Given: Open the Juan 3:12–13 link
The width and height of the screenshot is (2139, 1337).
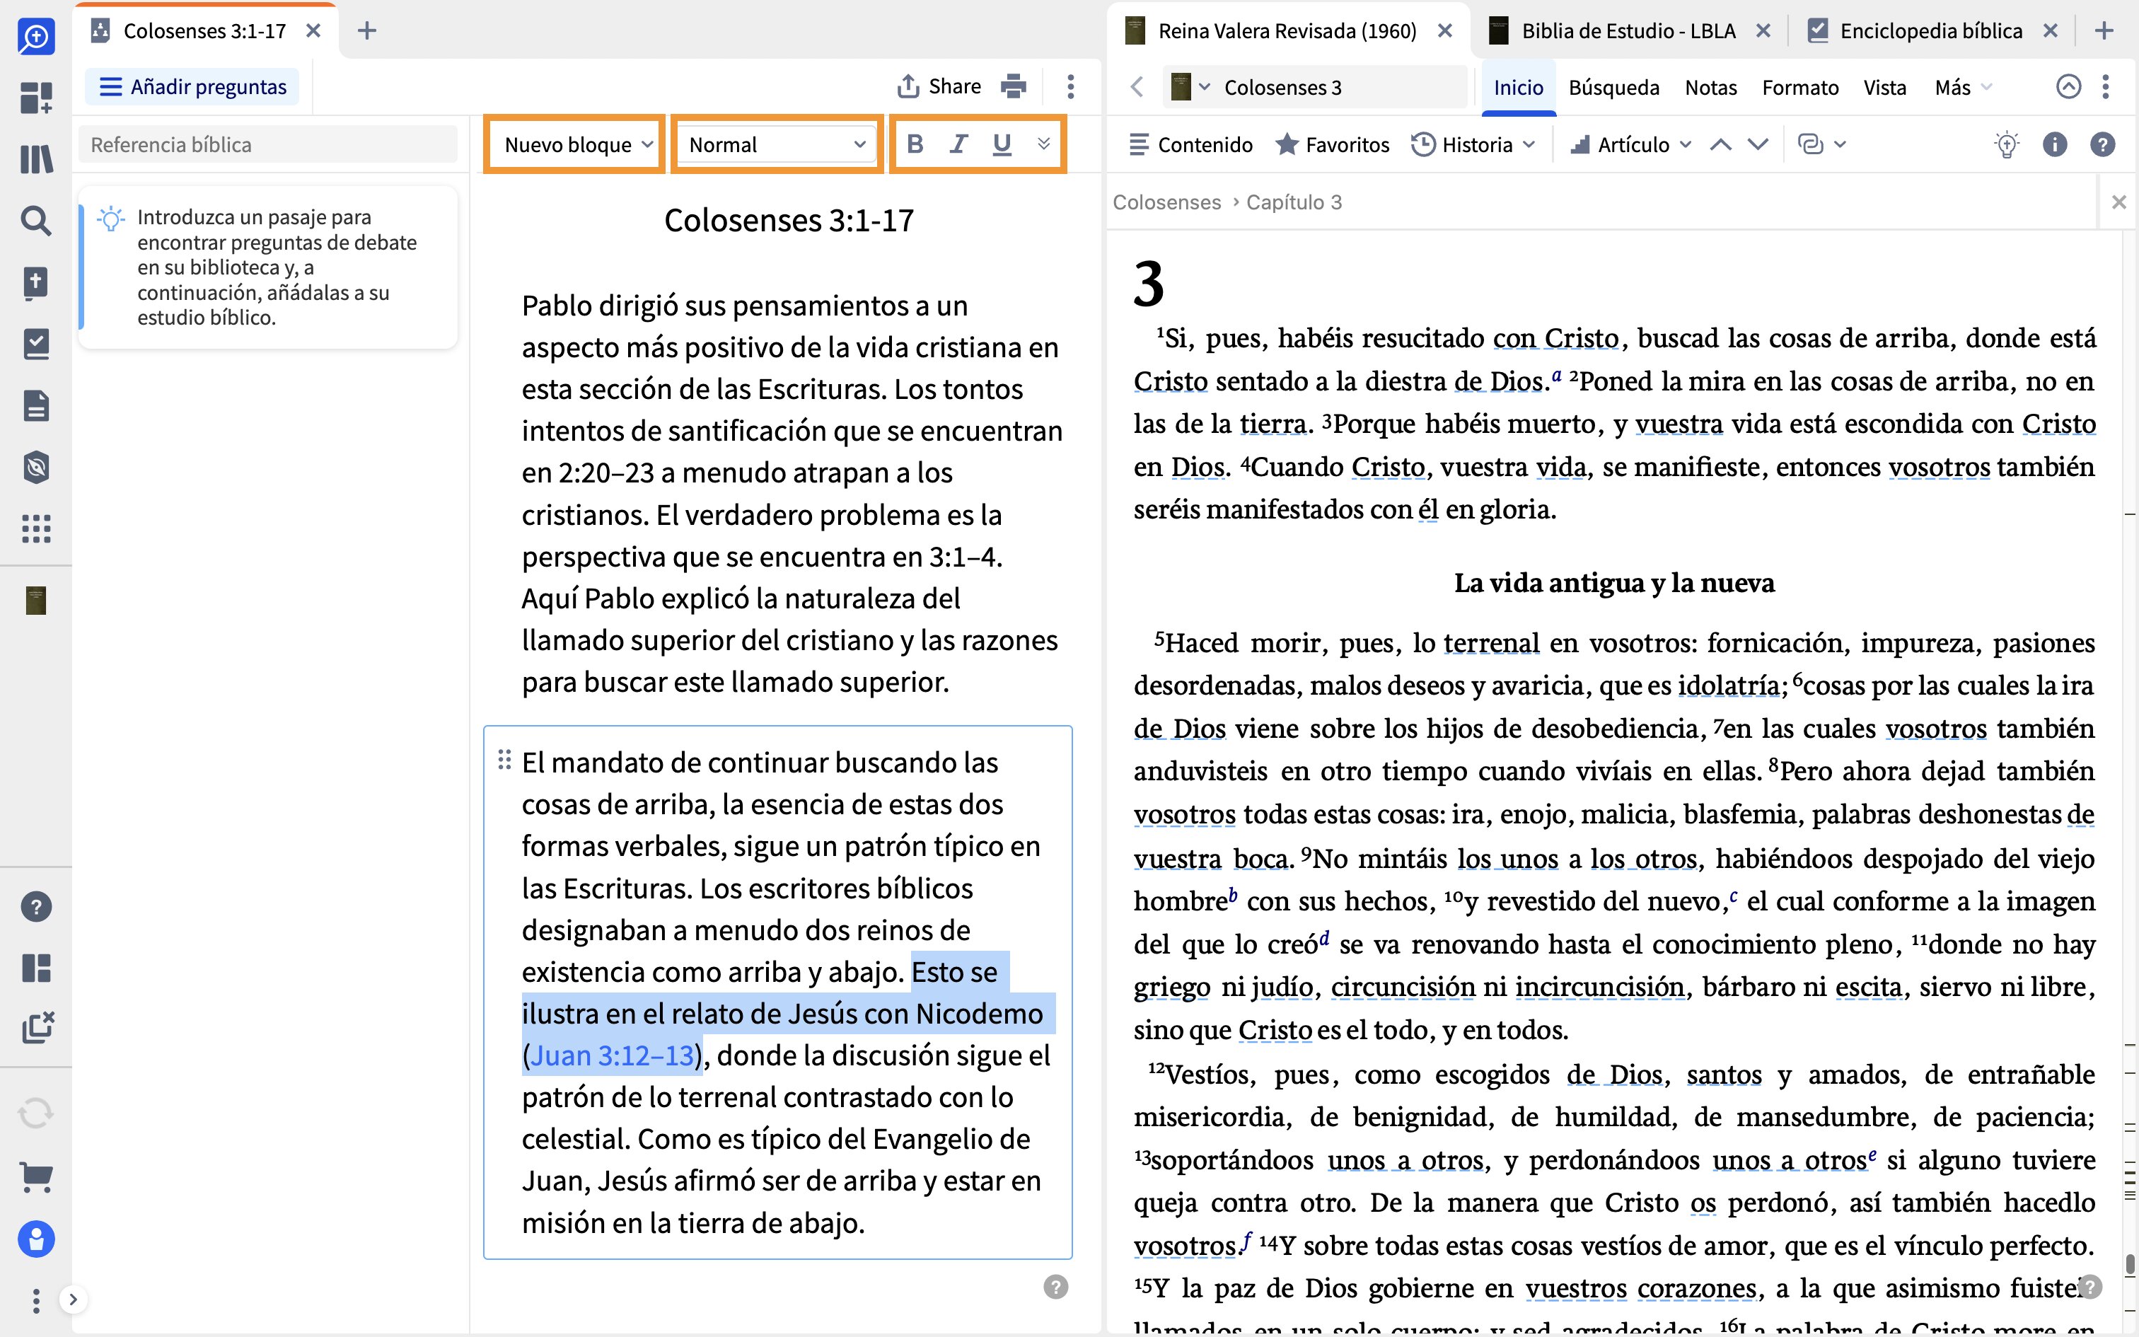Looking at the screenshot, I should pos(612,1055).
